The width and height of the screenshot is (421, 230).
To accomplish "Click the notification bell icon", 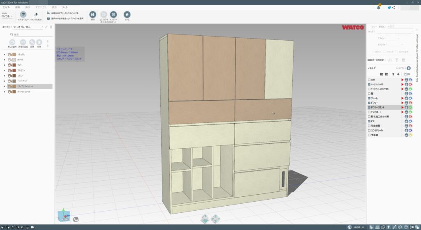I will tap(379, 7).
